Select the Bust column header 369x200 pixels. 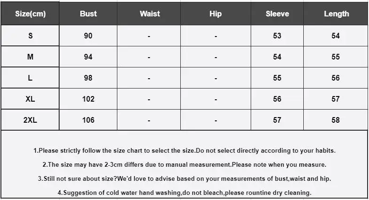[x=88, y=14]
